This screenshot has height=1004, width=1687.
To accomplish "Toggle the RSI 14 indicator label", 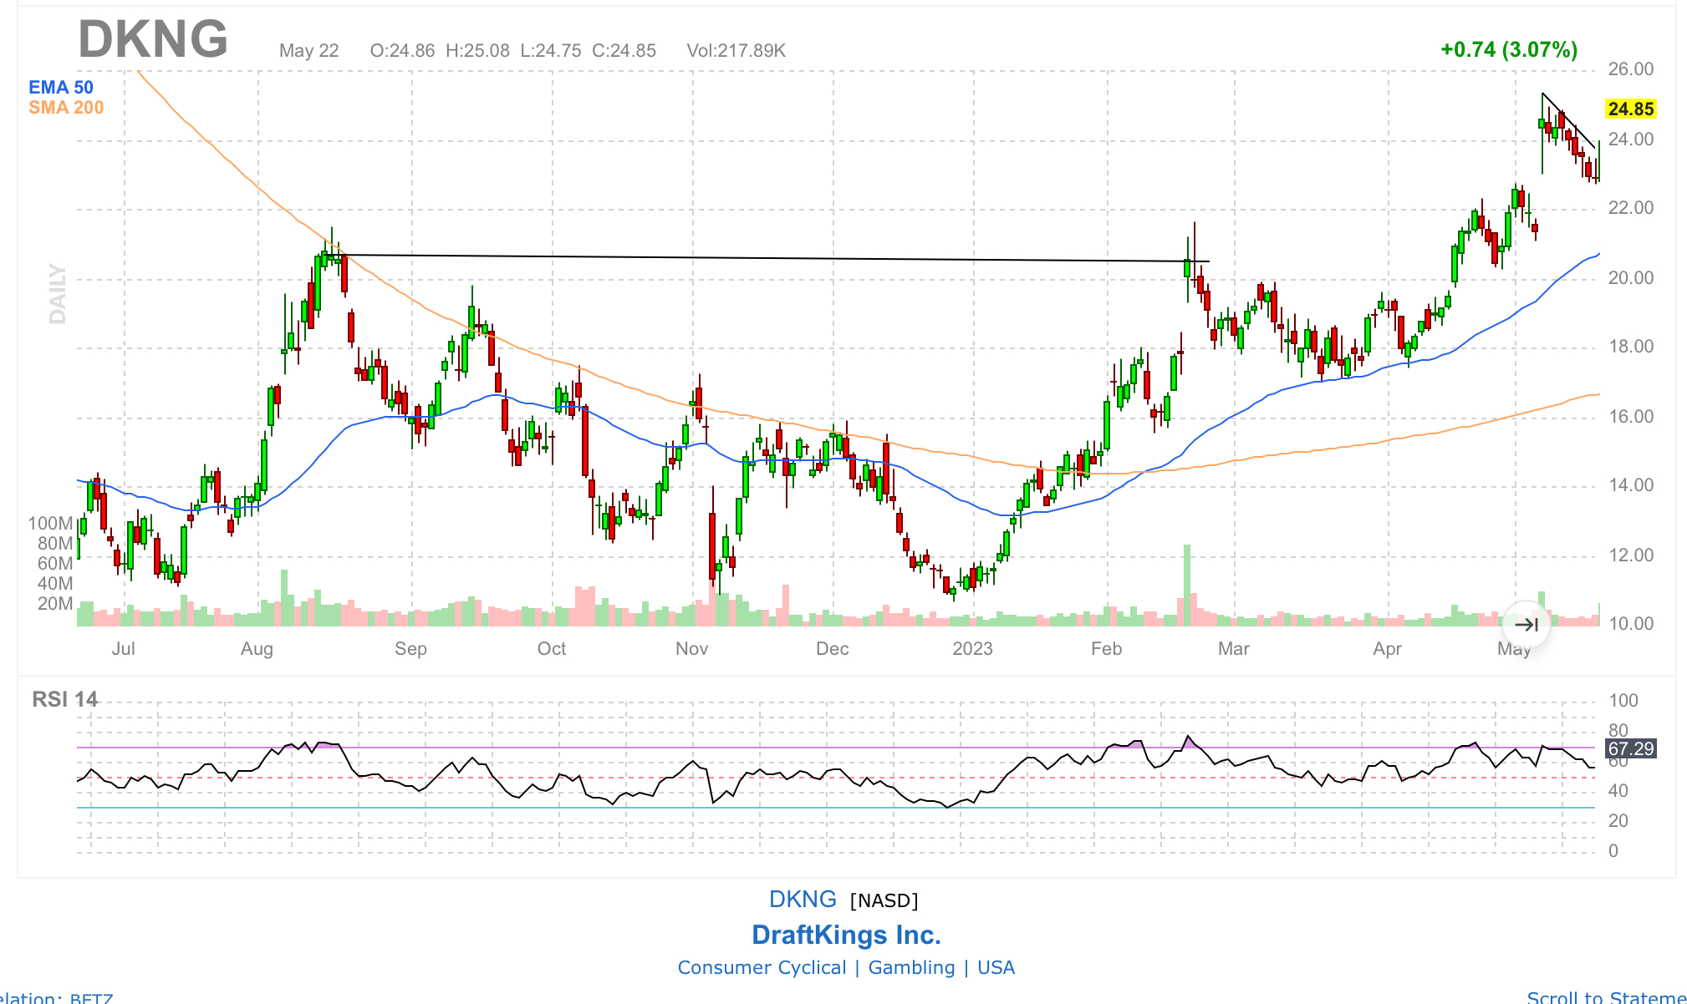I will [66, 698].
